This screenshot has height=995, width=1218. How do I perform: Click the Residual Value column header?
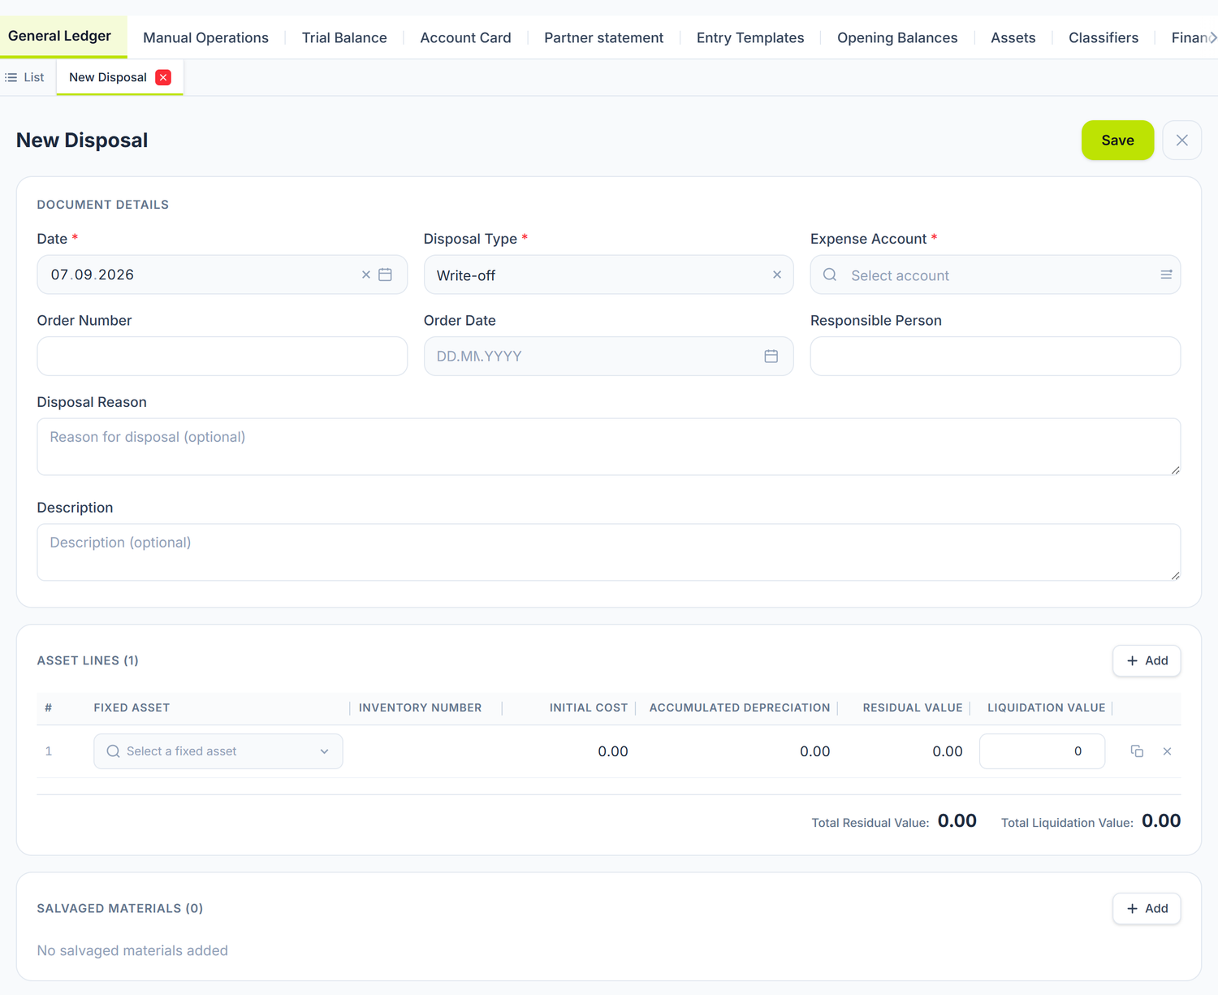[x=913, y=707]
